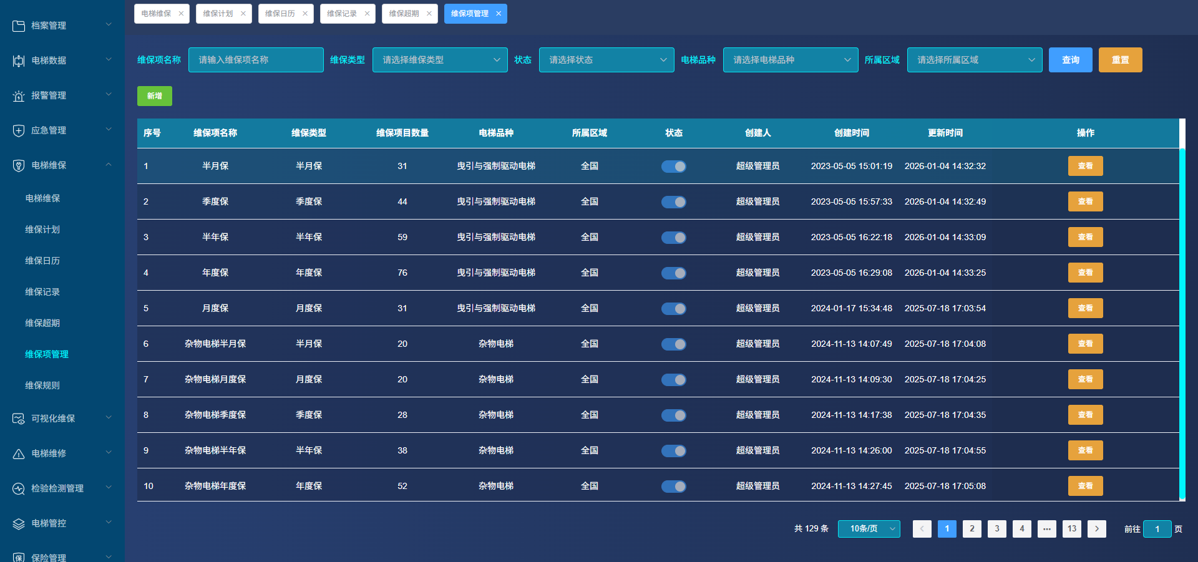
Task: Click the 应急管理 shield icon
Action: [x=19, y=130]
